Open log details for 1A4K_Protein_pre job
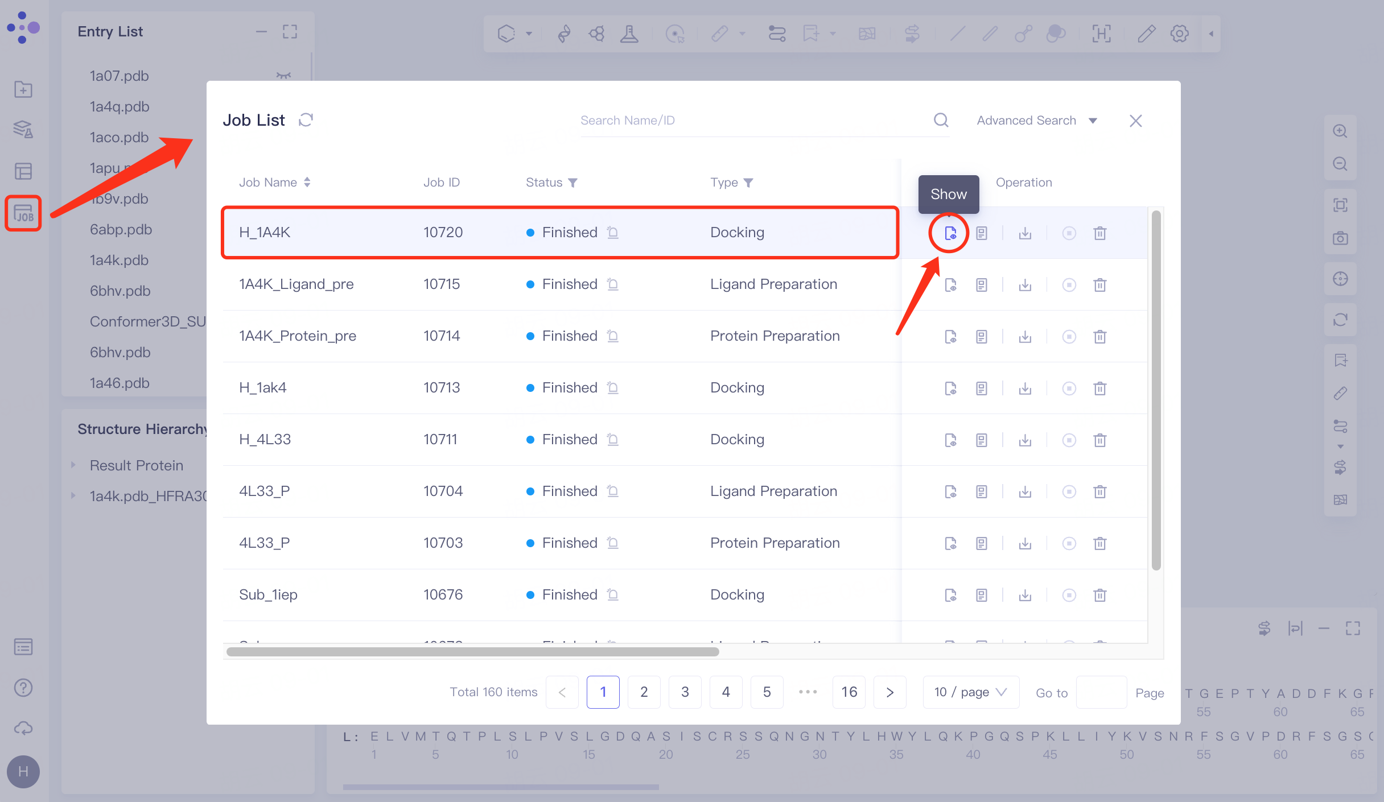Screen dimensions: 1384x802 click(981, 337)
